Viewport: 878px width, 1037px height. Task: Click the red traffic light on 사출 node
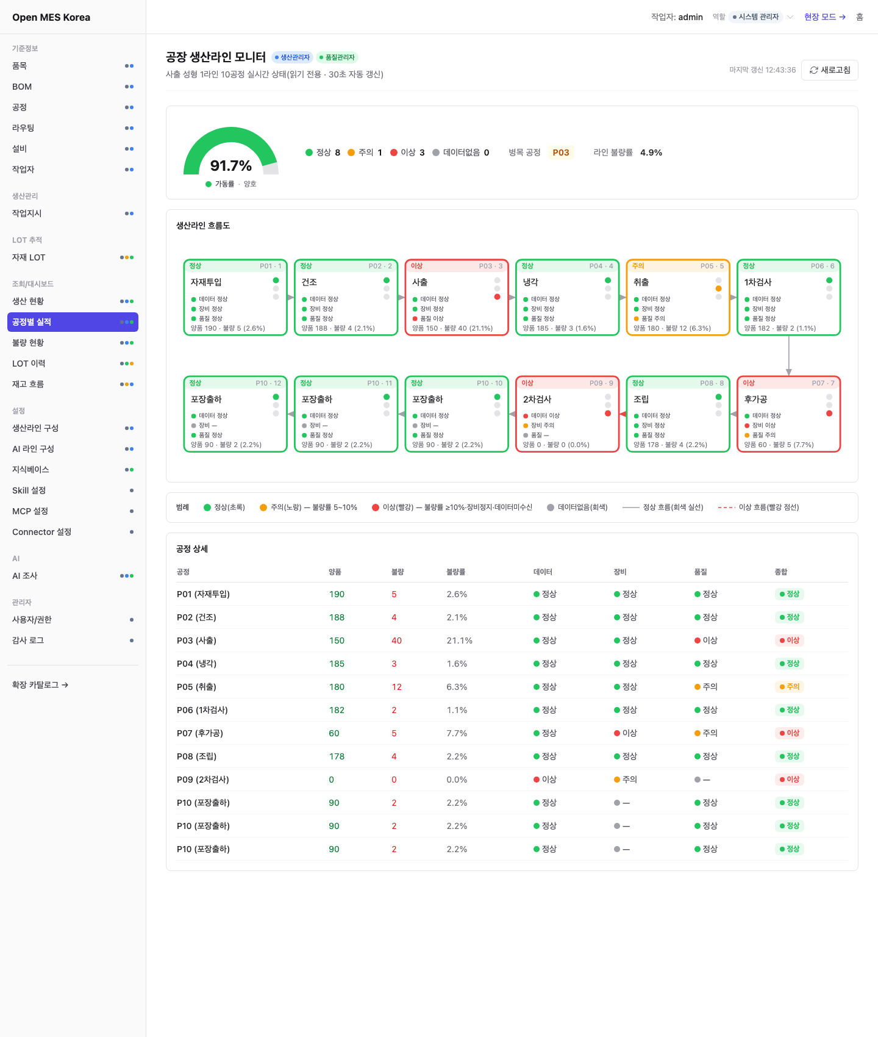pyautogui.click(x=497, y=297)
